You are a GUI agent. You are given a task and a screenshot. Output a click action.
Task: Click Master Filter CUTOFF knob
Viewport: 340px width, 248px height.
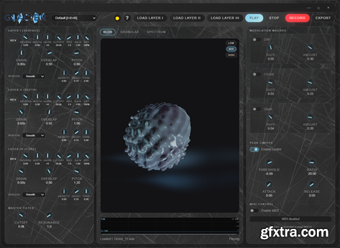click(x=21, y=215)
